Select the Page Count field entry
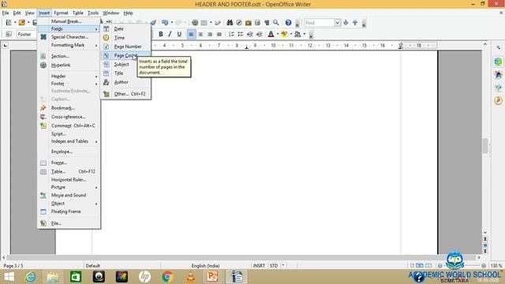 coord(126,55)
